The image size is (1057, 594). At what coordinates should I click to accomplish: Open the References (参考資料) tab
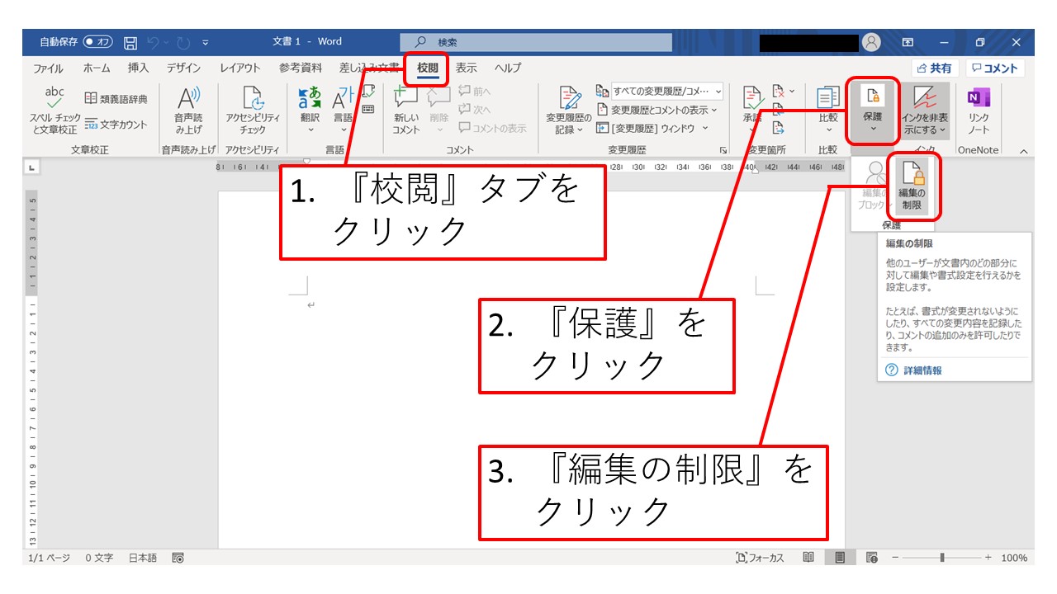click(x=300, y=68)
